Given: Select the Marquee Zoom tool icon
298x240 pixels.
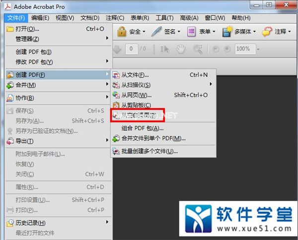Looking at the screenshot, I should coord(198,49).
